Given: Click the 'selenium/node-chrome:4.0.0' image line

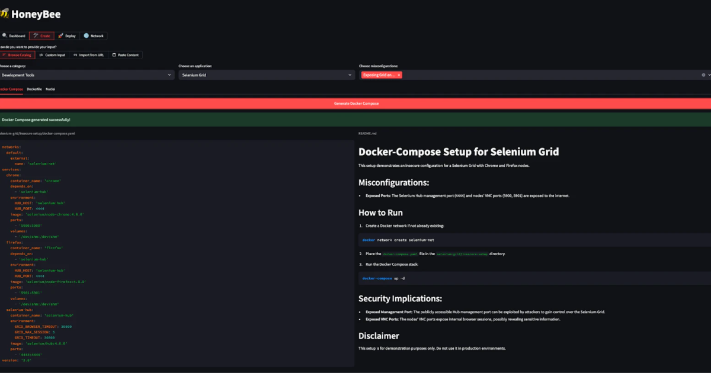Looking at the screenshot, I should pos(47,214).
